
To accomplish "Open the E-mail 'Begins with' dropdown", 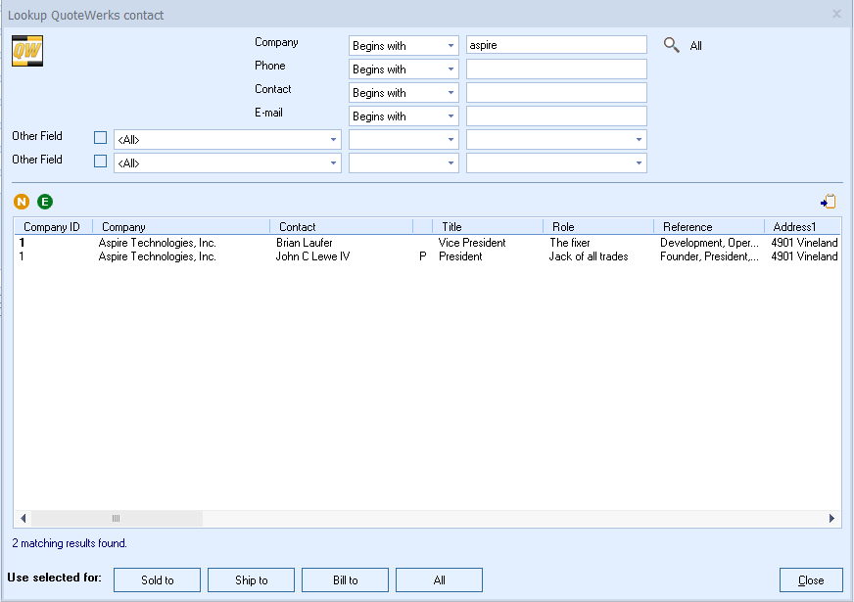I will coord(451,116).
